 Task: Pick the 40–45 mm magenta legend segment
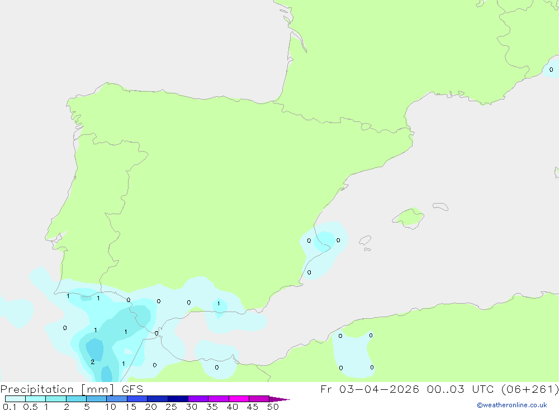[x=239, y=399]
